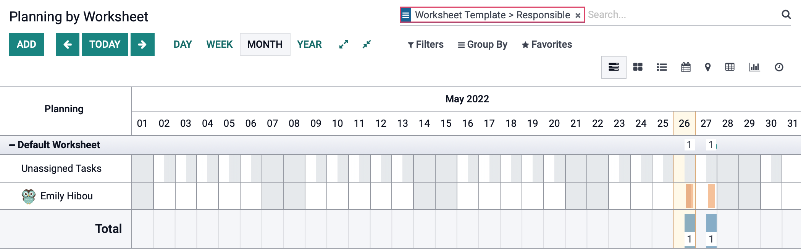801x249 pixels.
Task: Collapse the Default Worksheet group
Action: point(54,145)
